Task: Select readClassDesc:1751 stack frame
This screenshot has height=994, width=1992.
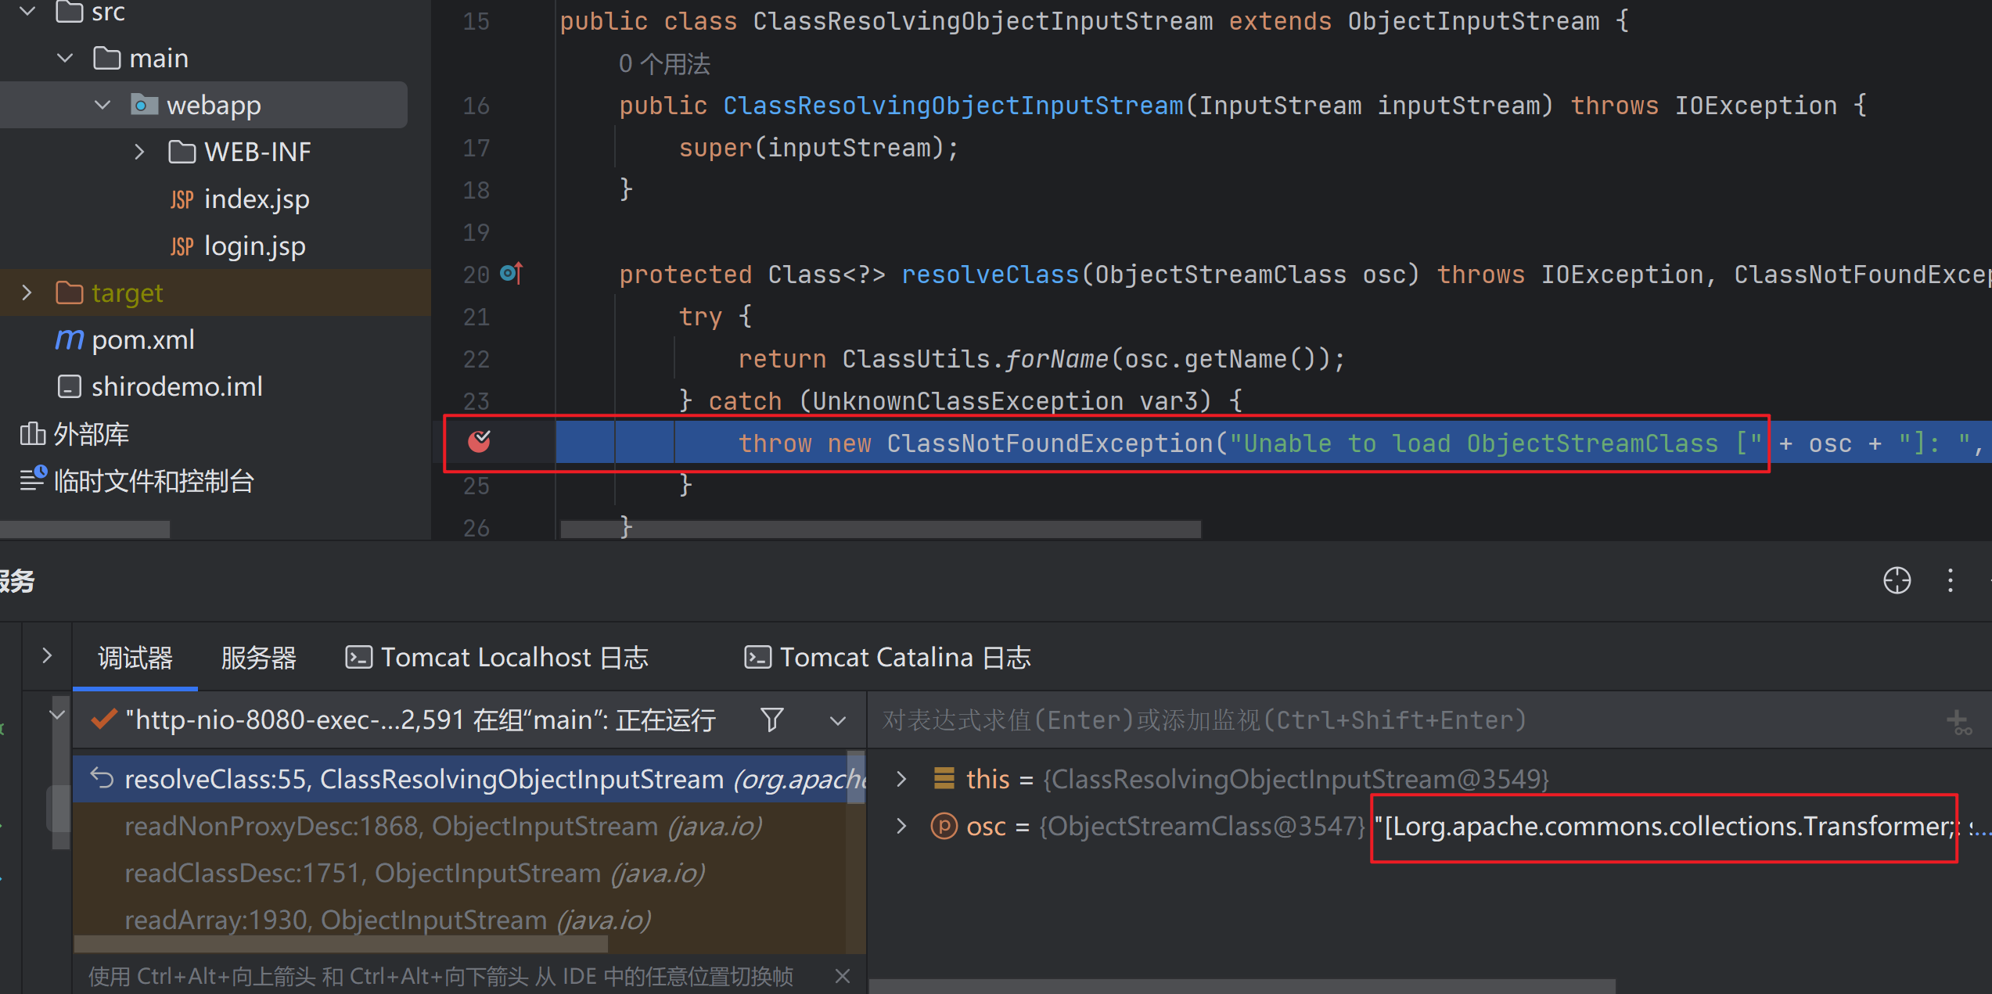Action: click(469, 873)
